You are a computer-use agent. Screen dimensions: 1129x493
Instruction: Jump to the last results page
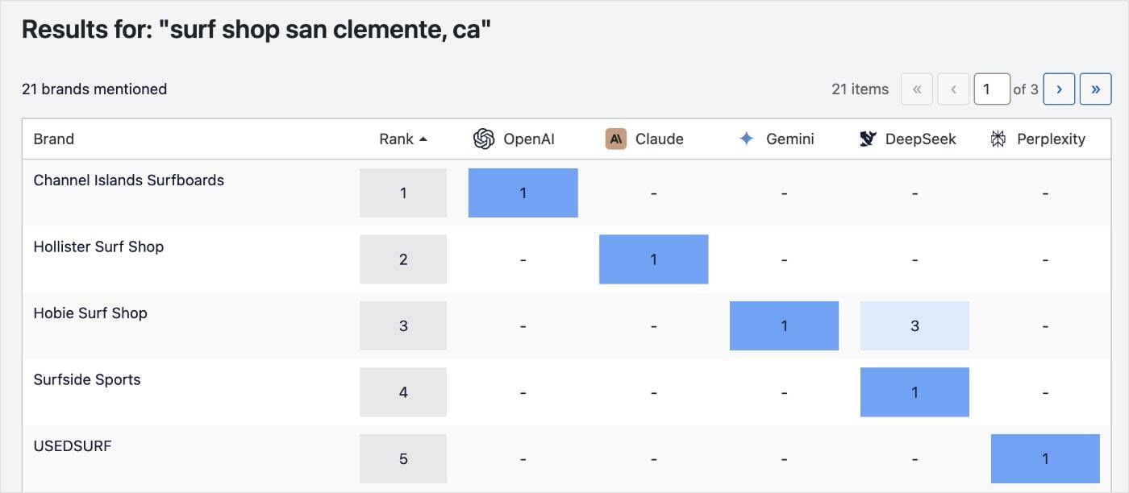(x=1095, y=89)
